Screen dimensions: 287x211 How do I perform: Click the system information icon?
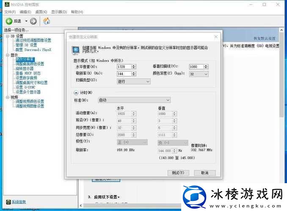tap(8, 202)
